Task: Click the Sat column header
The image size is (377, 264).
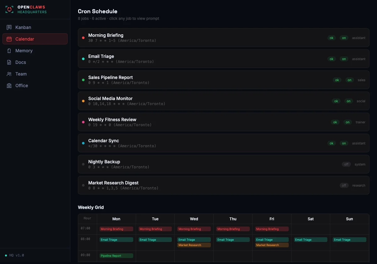Action: pos(311,219)
